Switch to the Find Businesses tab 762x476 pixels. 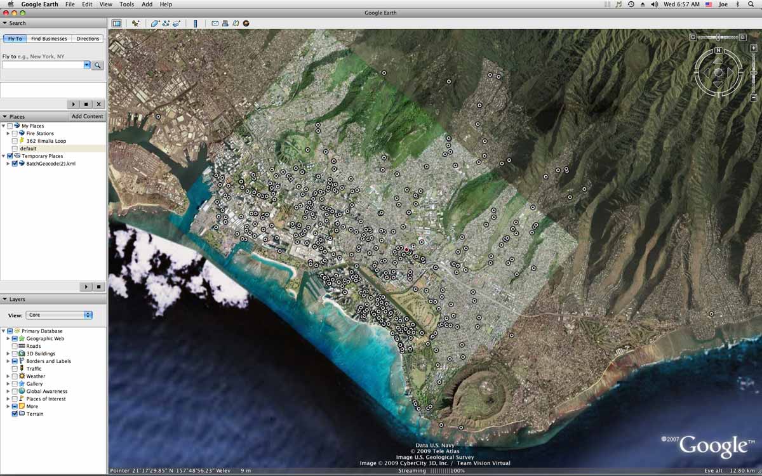tap(49, 39)
